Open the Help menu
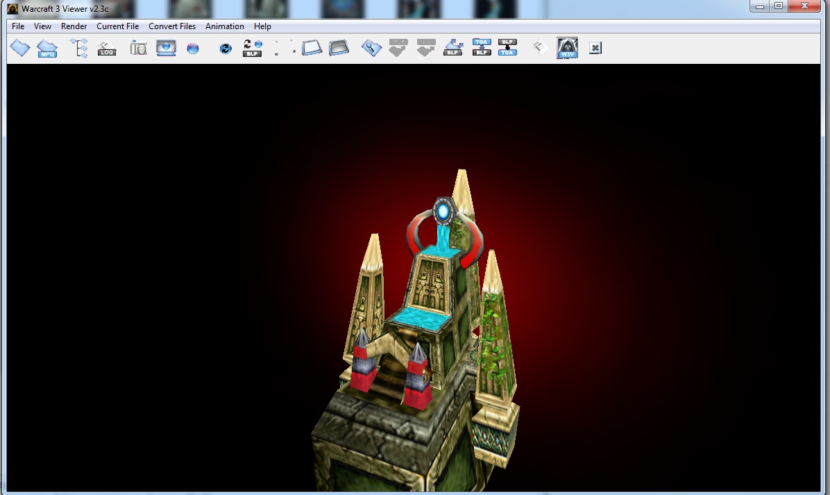Screen dimensions: 830x495 262,26
